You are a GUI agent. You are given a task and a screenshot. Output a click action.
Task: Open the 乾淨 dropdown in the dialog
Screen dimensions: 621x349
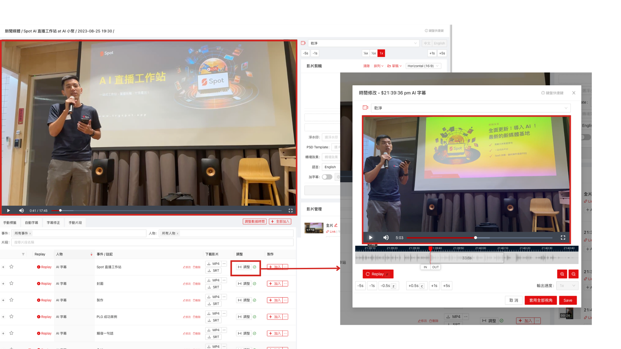(x=471, y=108)
